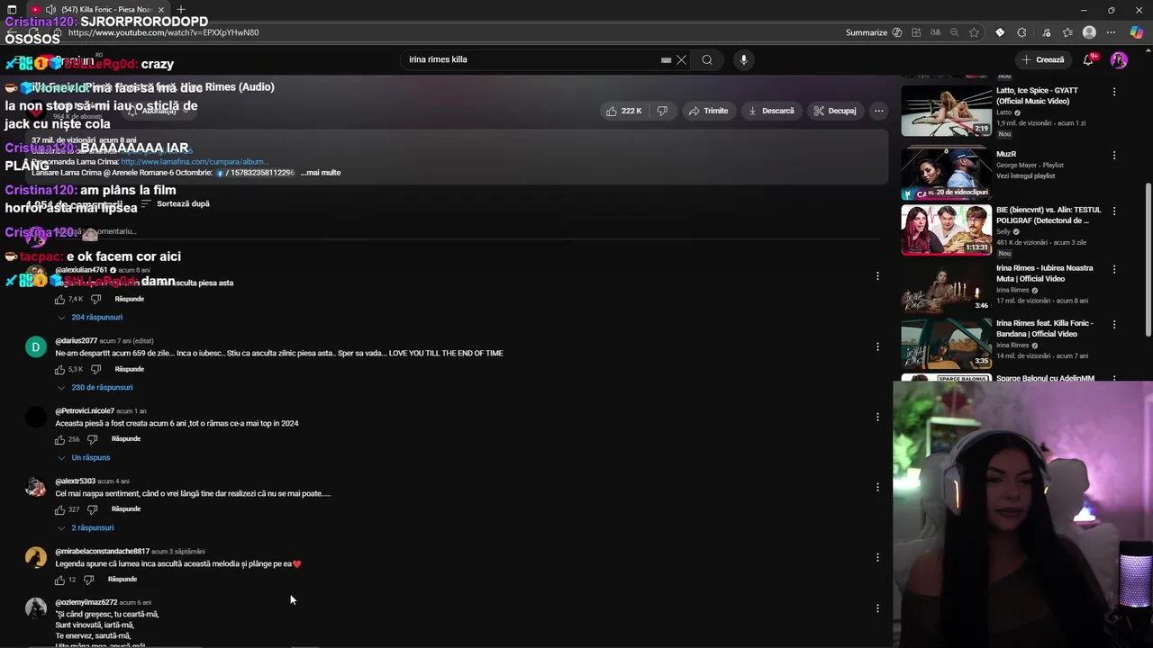Open options menu for ozlemyilmaz6272's comment
1153x648 pixels.
pos(877,608)
